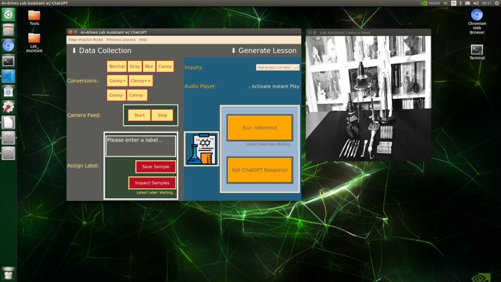Image resolution: width=501 pixels, height=282 pixels.
Task: Open the sound volume indicator
Action: point(476,3)
